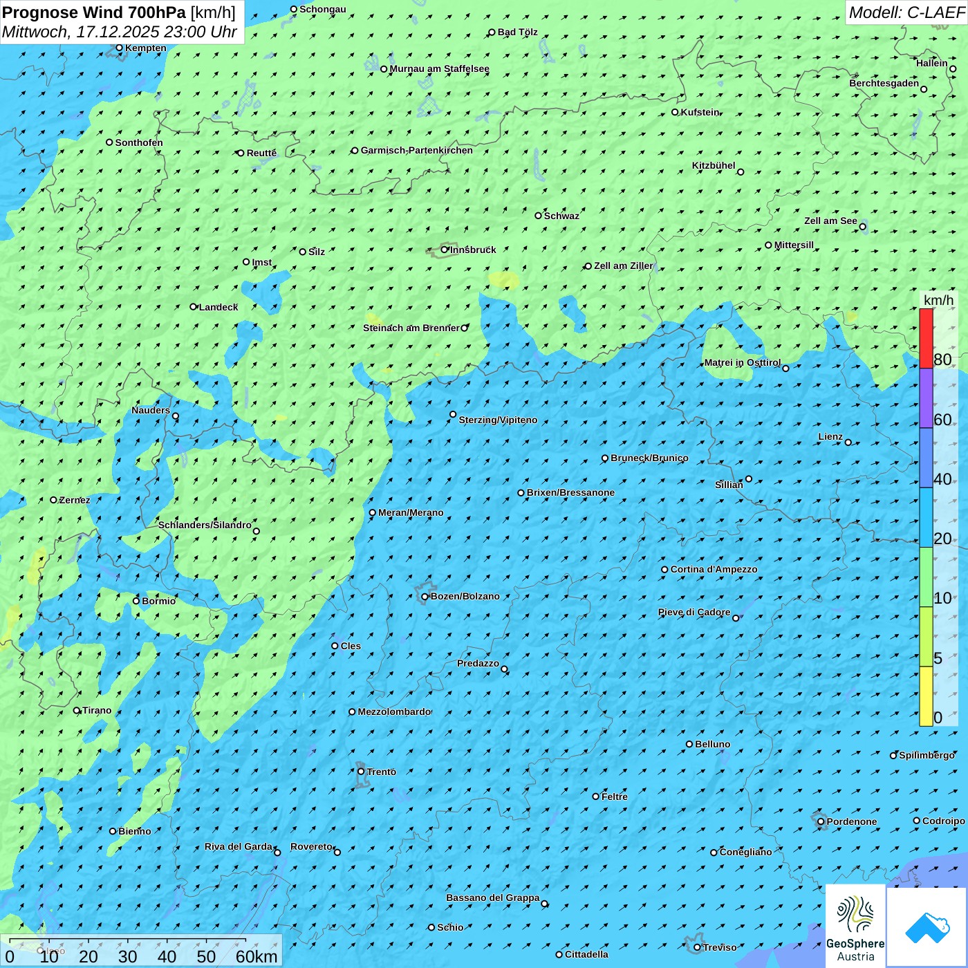This screenshot has height=968, width=968.
Task: Click the green 10-20 km/h legend color
Action: tap(926, 577)
